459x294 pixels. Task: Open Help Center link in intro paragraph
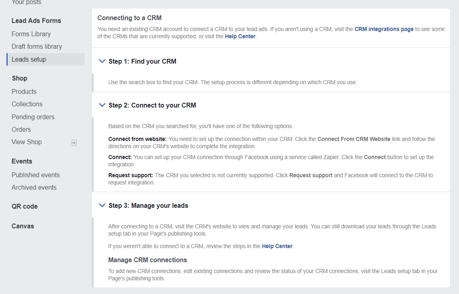coord(240,36)
